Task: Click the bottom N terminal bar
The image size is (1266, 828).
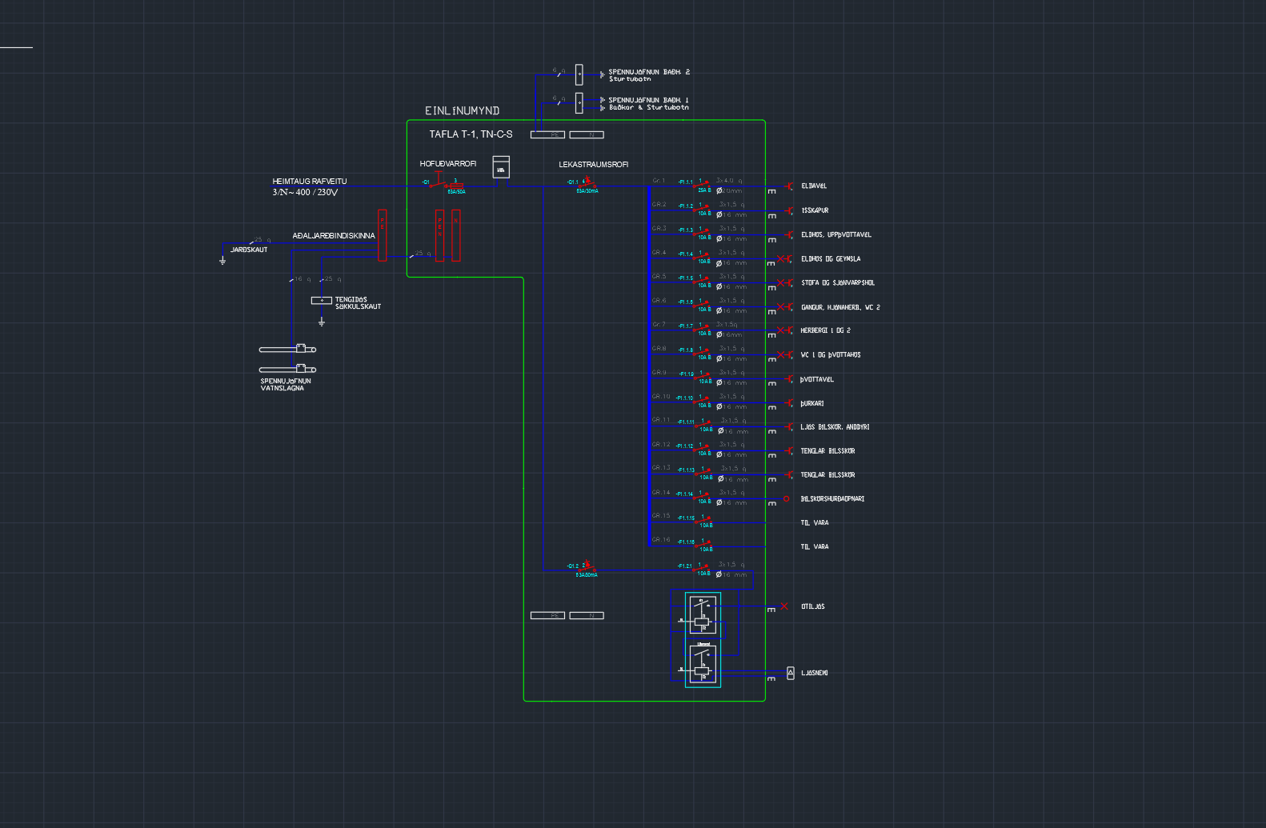Action: 587,615
